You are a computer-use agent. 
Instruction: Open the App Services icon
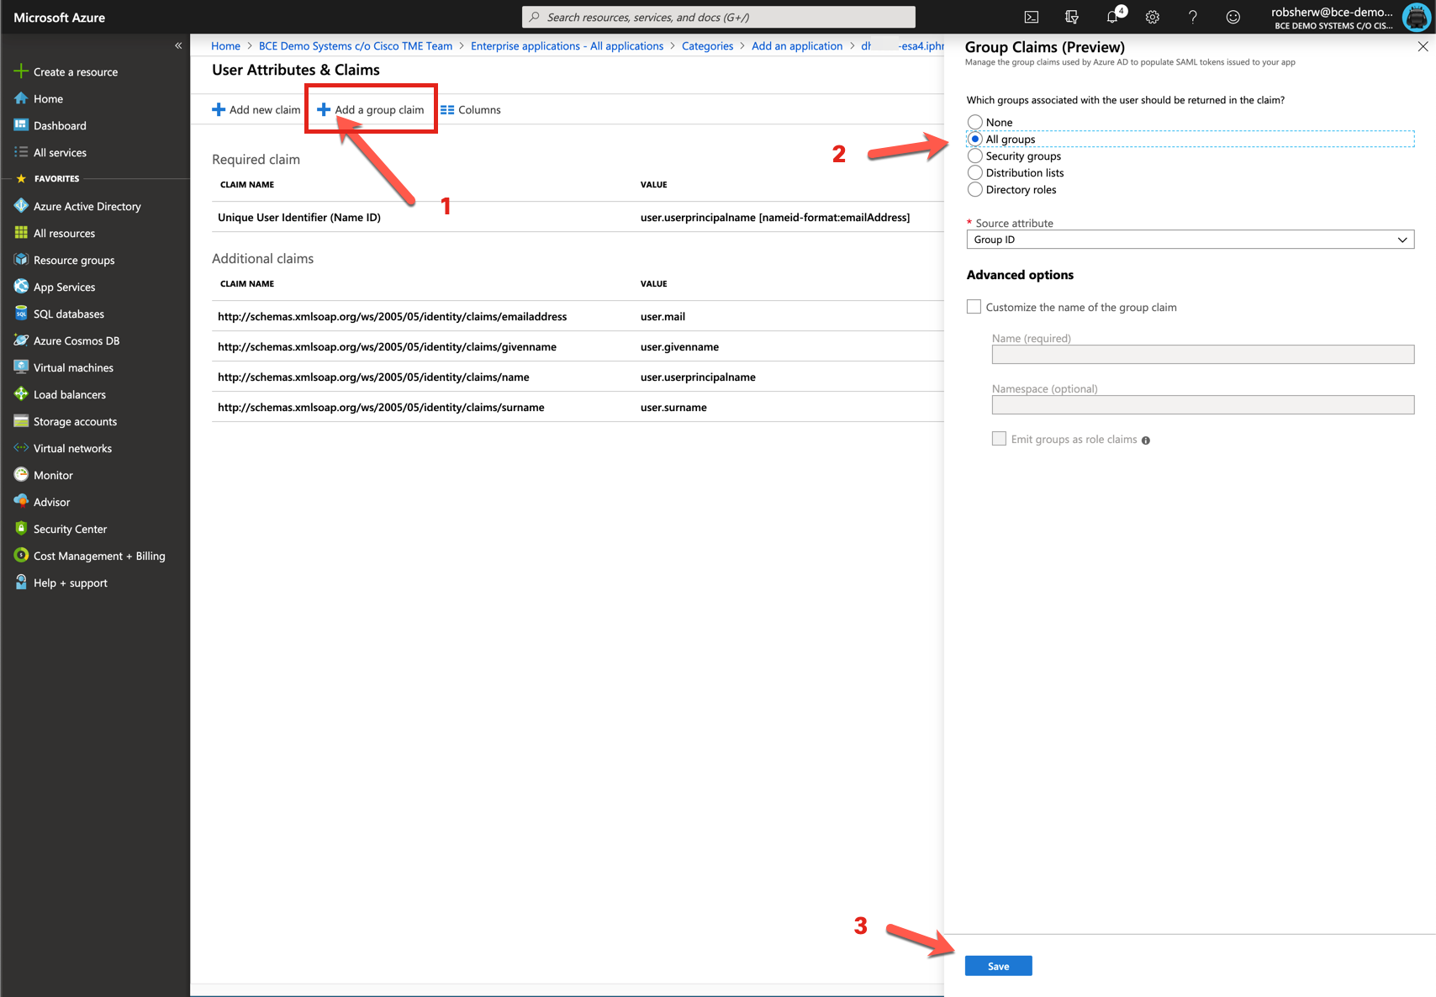[x=21, y=287]
